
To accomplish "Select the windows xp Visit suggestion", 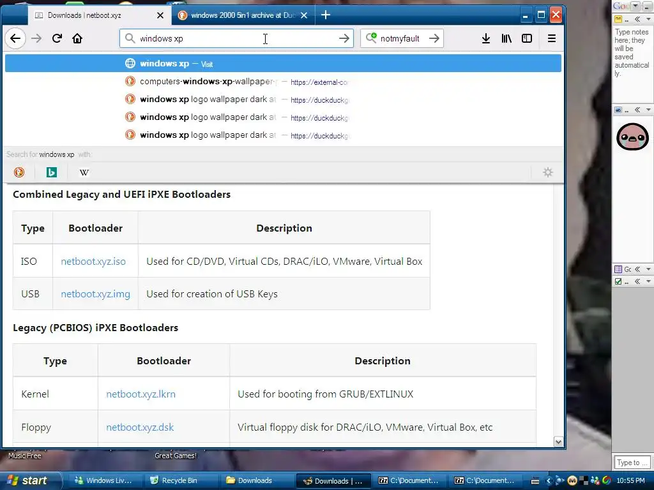I will (283, 63).
